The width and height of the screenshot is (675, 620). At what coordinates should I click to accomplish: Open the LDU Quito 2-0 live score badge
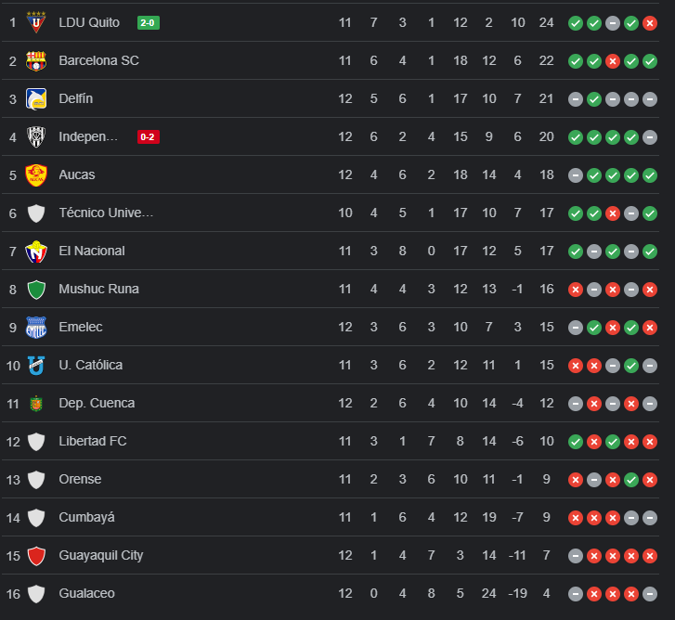[148, 22]
